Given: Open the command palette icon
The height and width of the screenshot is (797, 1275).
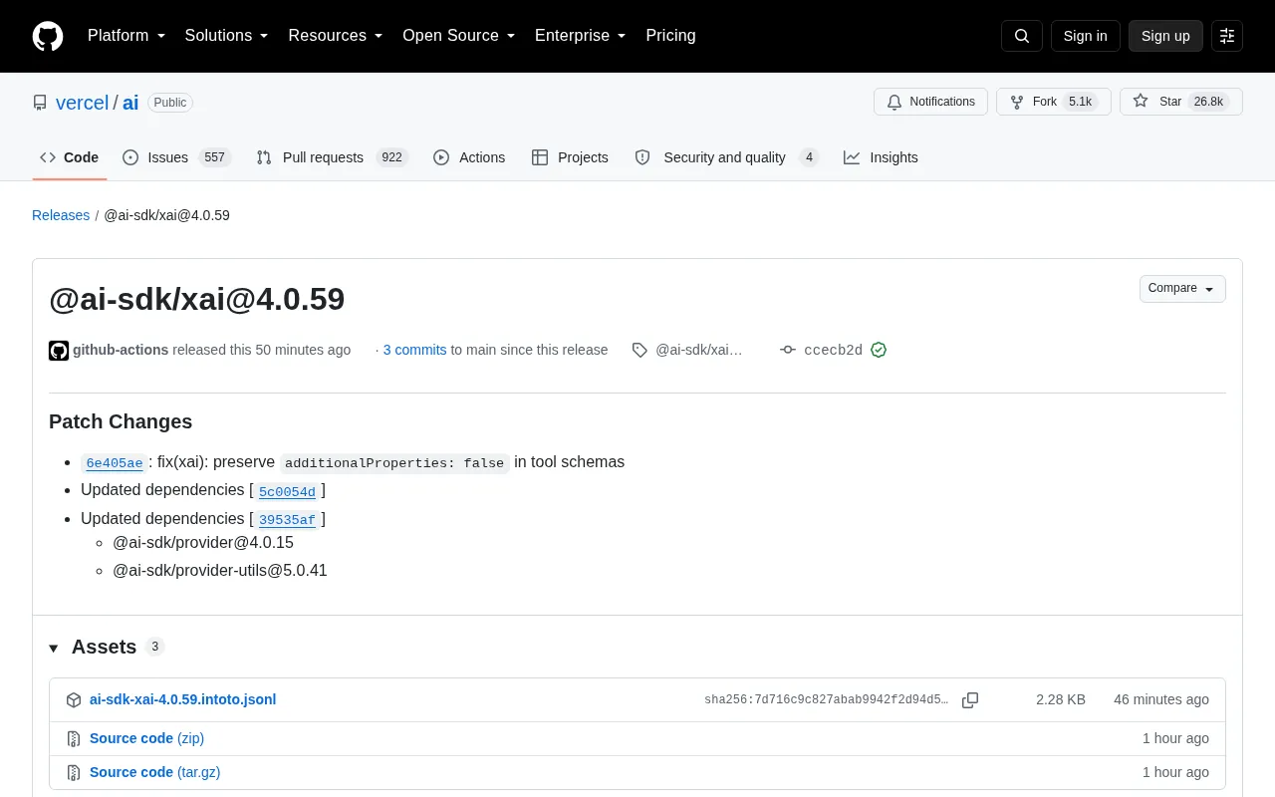Looking at the screenshot, I should (1227, 36).
